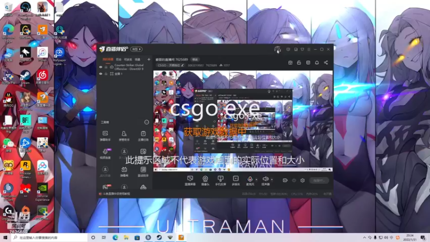Click the room number 7625689 under the title
The height and width of the screenshot is (242, 430).
pos(211,65)
